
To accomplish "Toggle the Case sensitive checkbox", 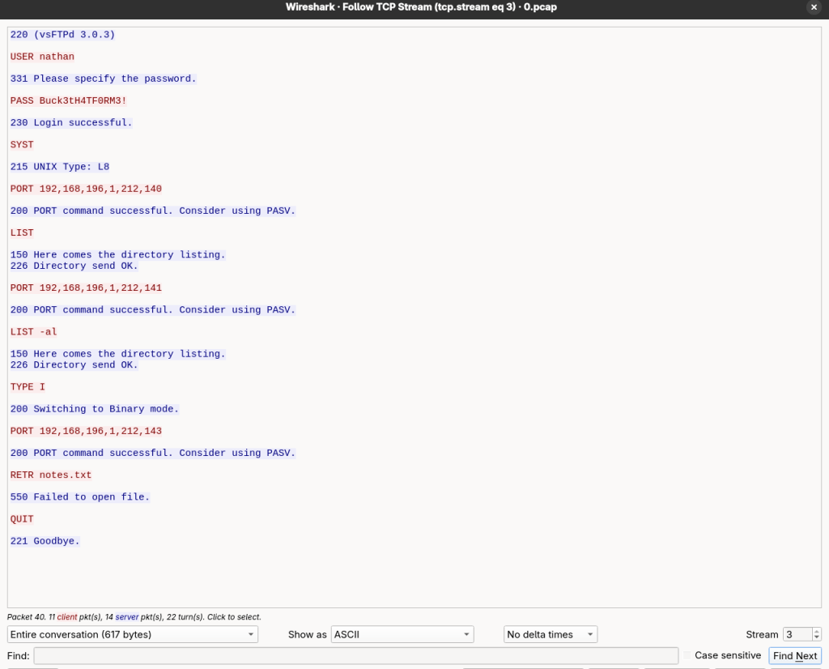I will click(688, 655).
